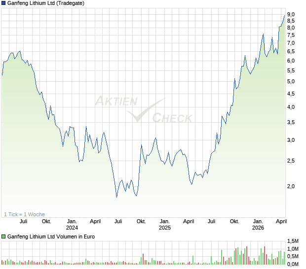Click the 2025 year label on time axis
This screenshot has height=269, width=306.
pyautogui.click(x=165, y=228)
